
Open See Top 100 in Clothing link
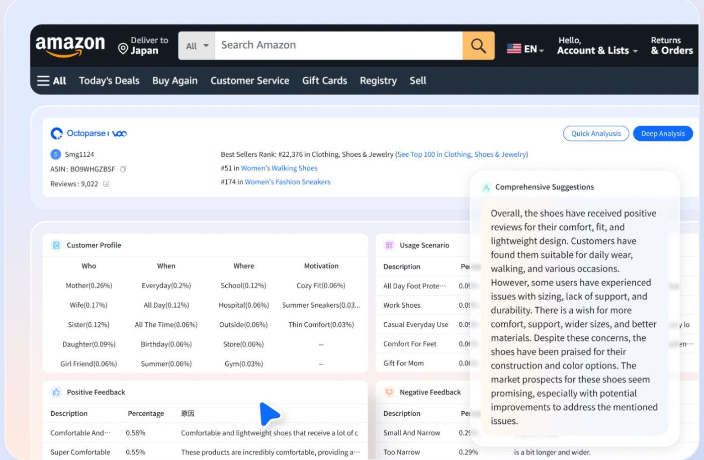(x=462, y=154)
